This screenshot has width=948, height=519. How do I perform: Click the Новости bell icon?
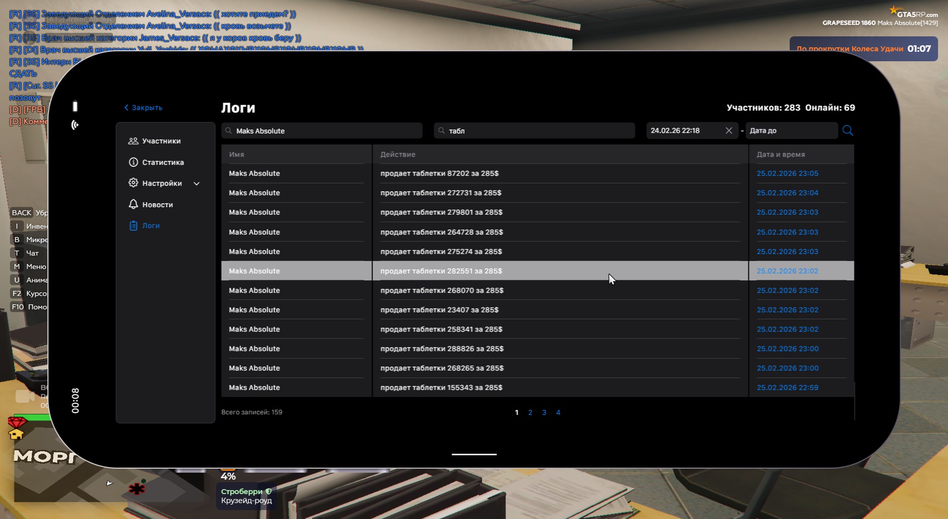coord(133,204)
